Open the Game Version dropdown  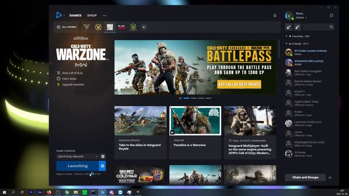(x=77, y=156)
